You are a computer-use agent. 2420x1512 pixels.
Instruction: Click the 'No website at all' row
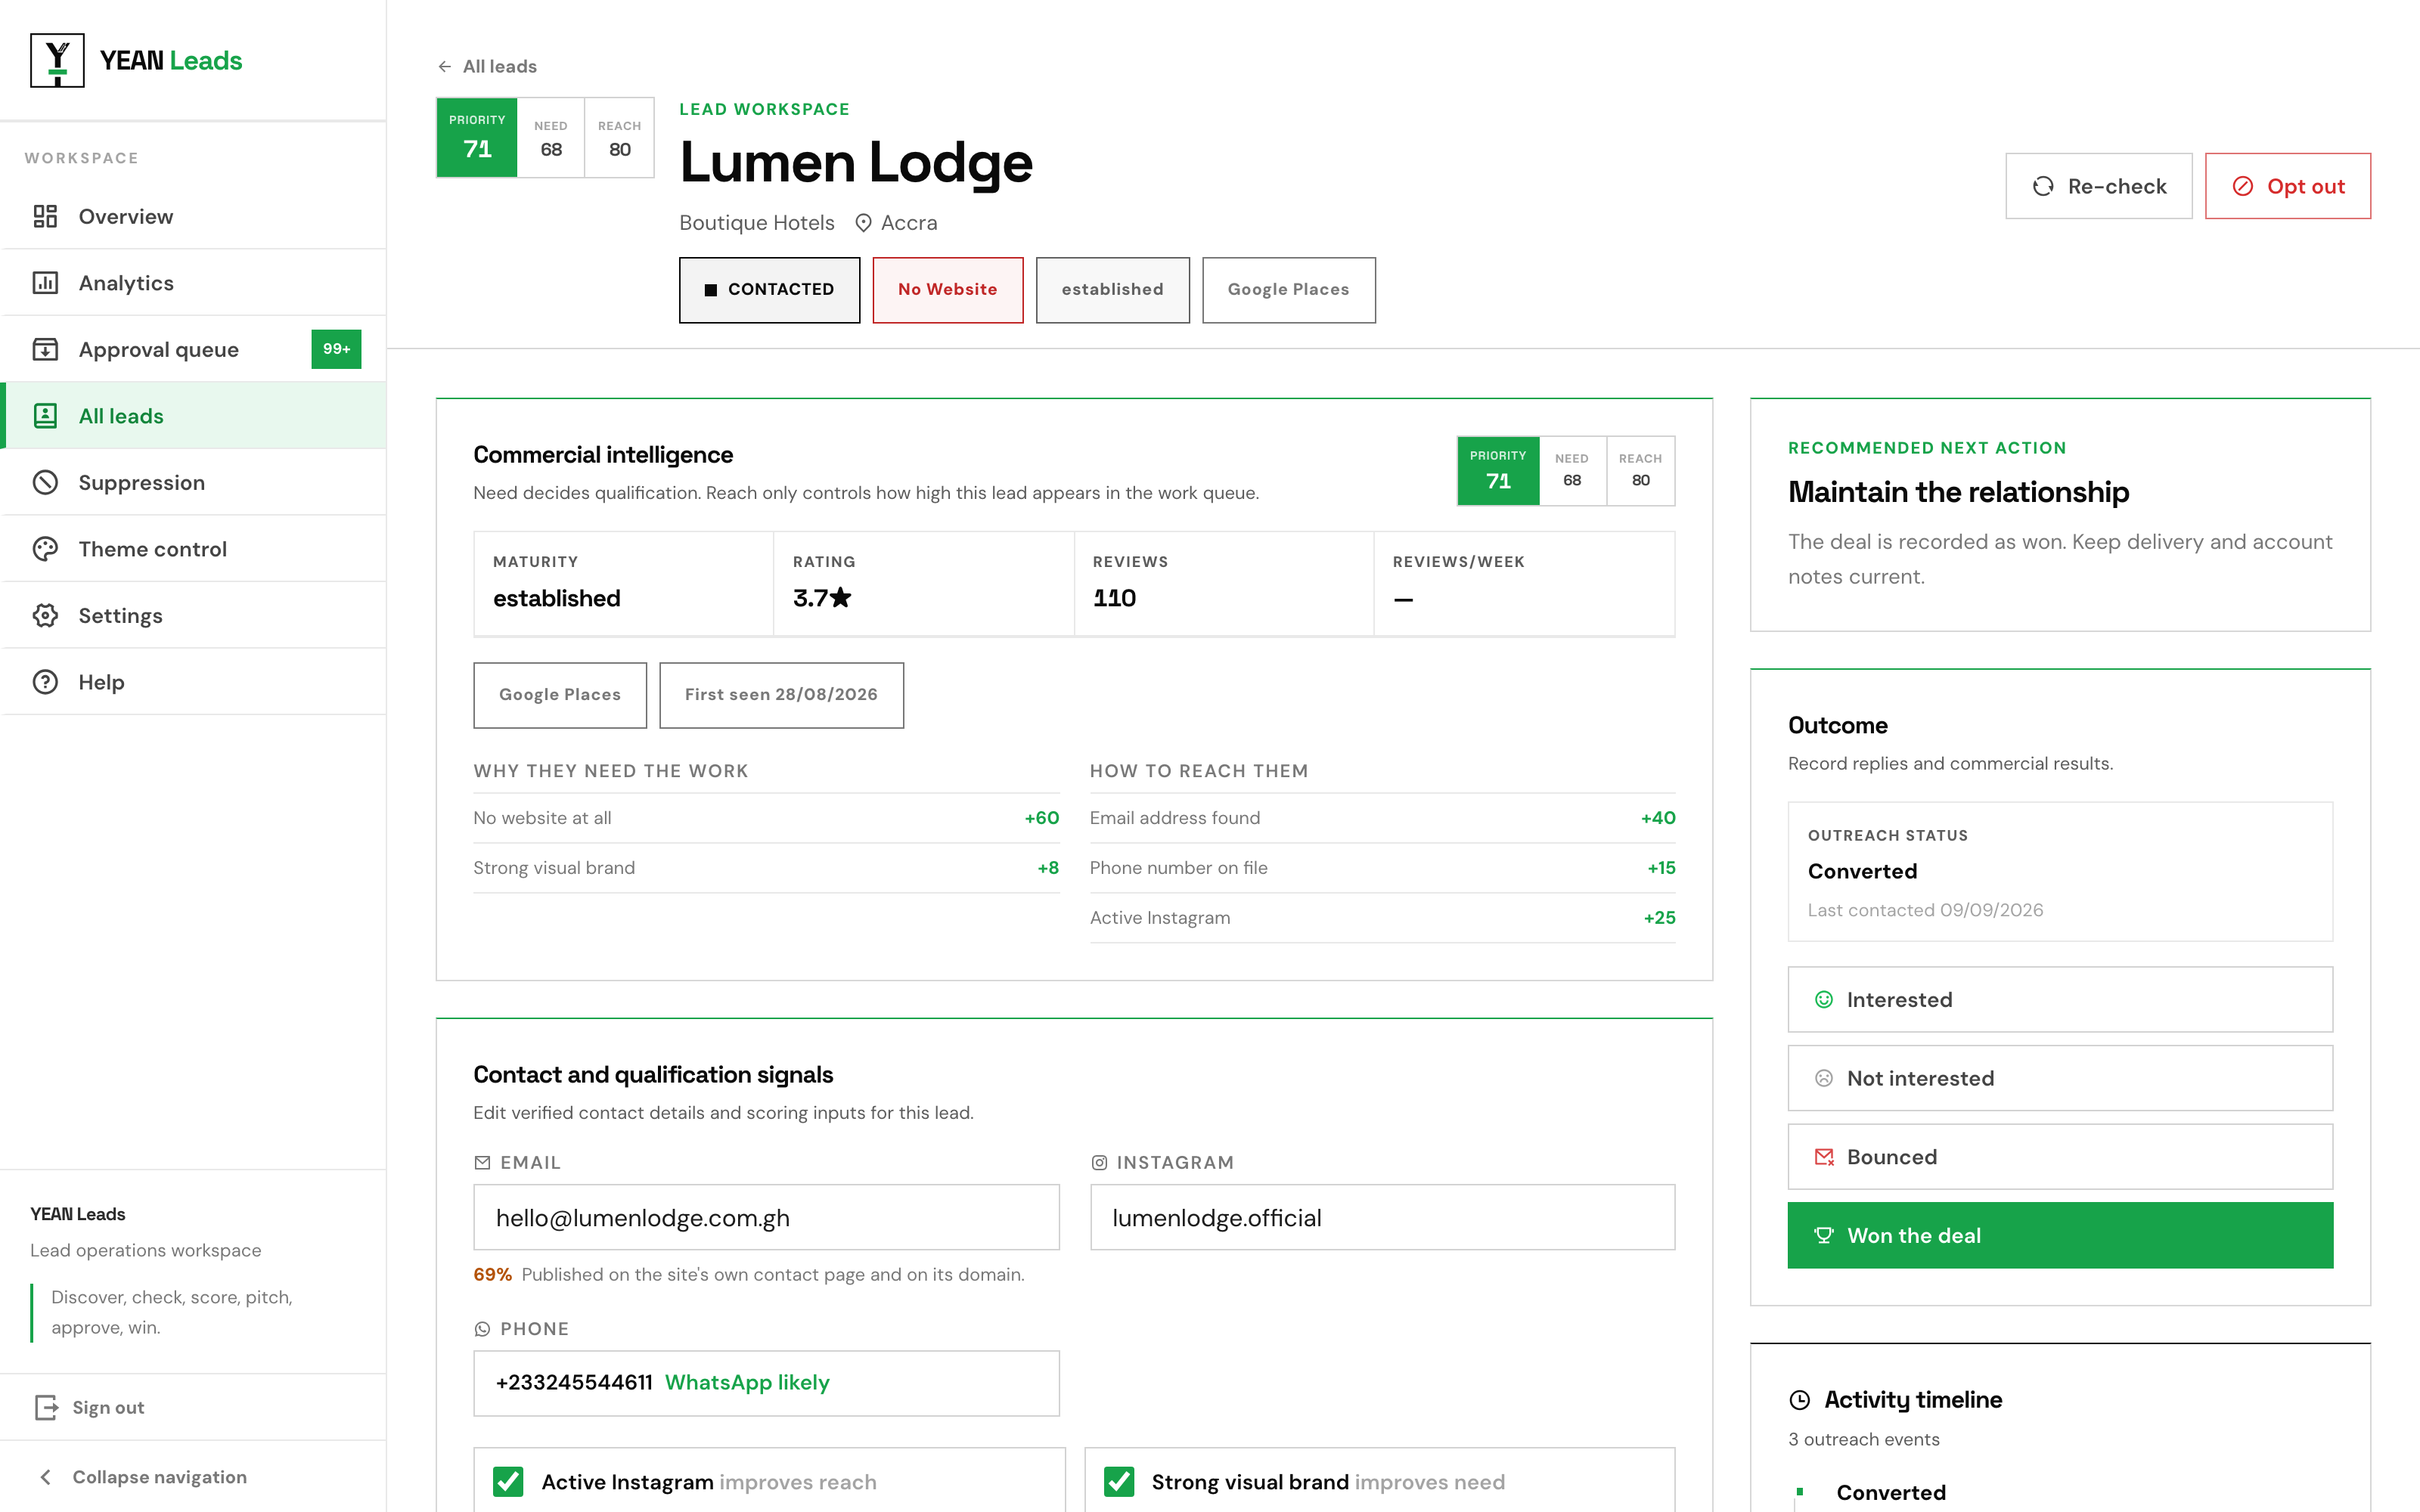[766, 818]
